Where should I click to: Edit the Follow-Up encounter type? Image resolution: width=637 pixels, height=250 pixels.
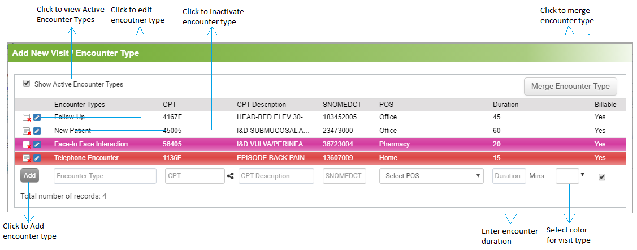[x=37, y=118]
